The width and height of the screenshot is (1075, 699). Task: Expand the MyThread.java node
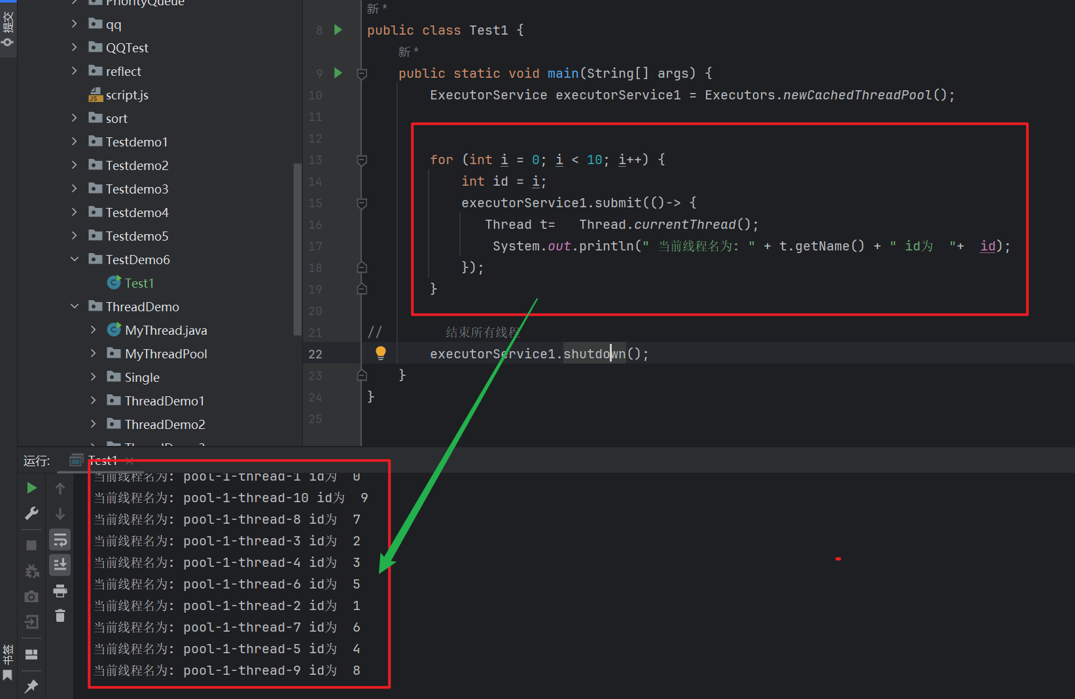click(x=94, y=330)
